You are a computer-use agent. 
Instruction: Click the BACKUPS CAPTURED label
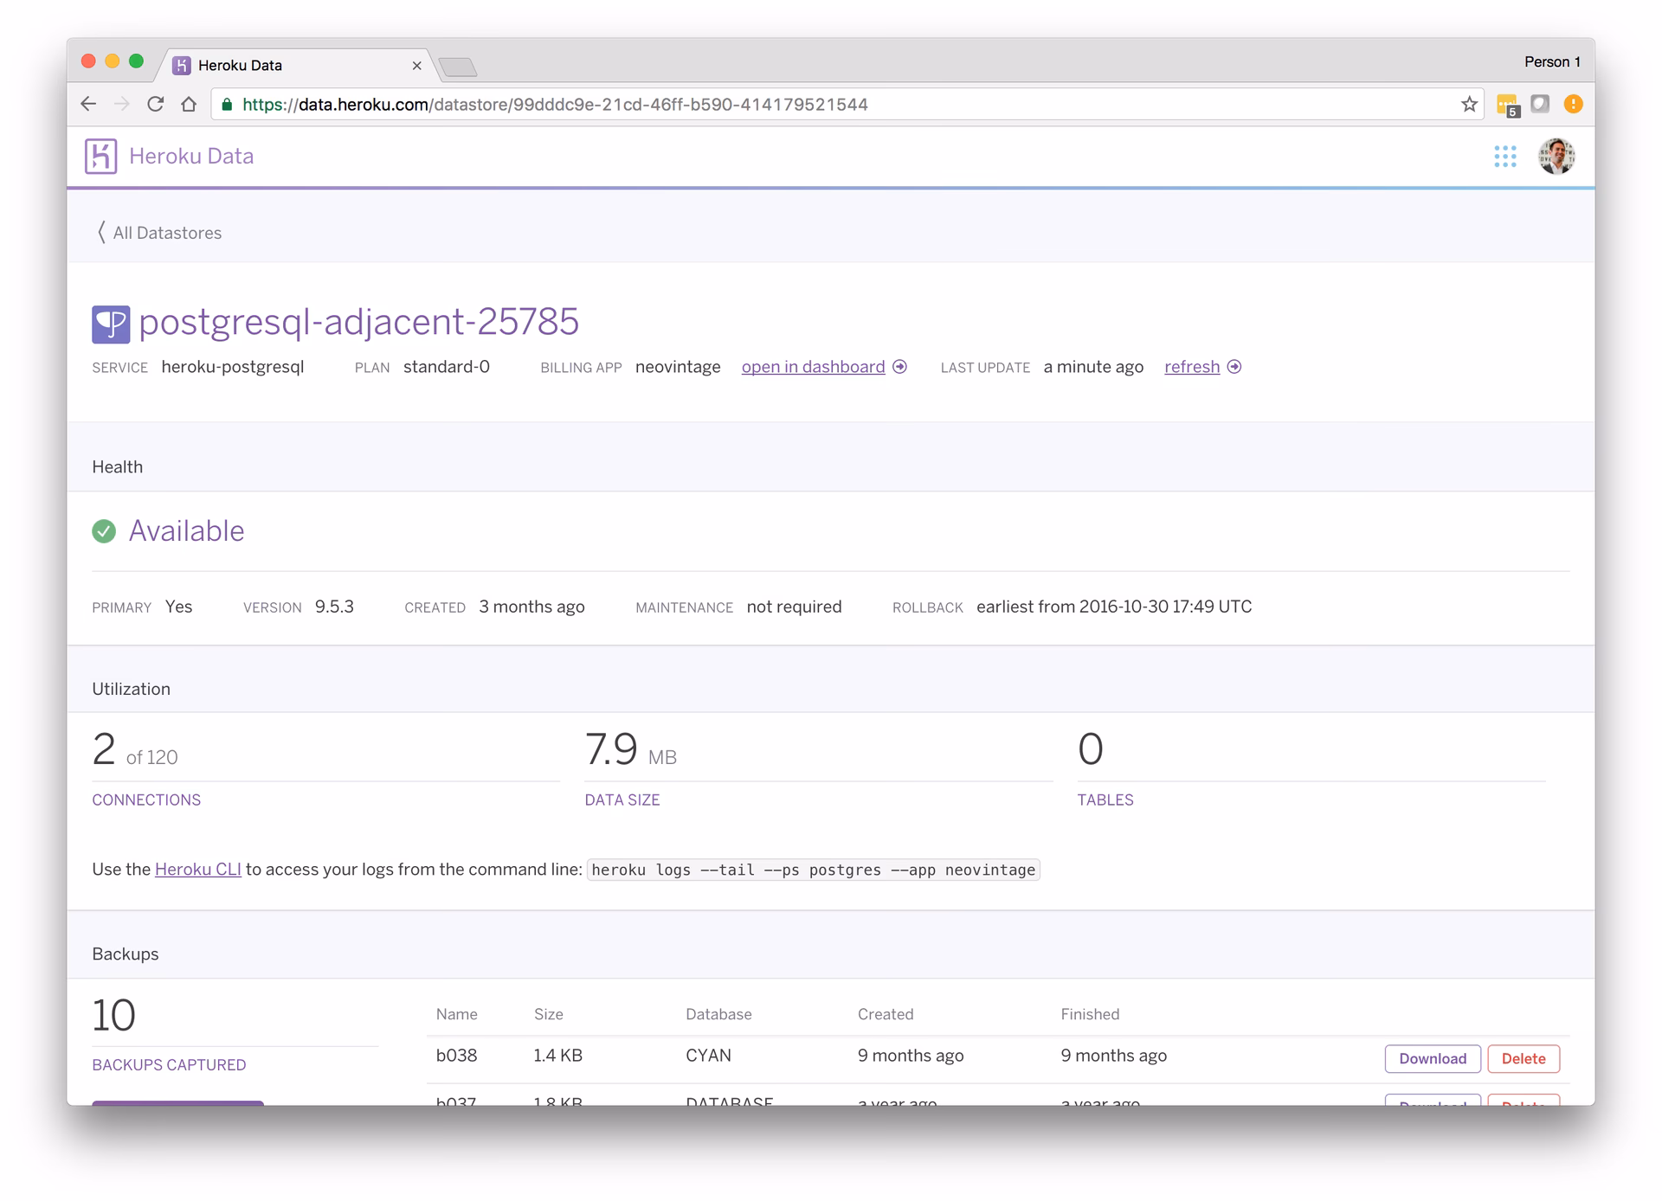169,1065
